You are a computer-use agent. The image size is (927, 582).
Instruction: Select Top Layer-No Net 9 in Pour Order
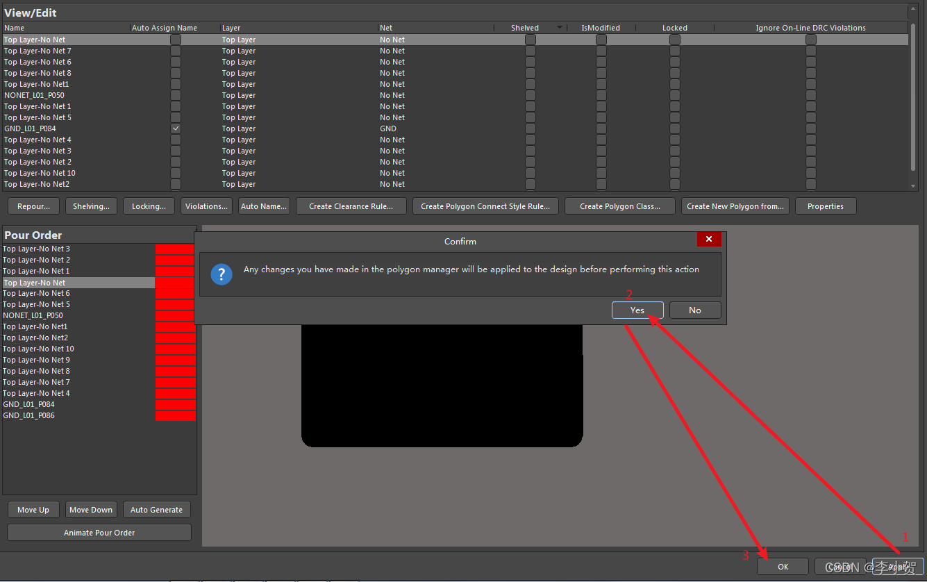[78, 360]
